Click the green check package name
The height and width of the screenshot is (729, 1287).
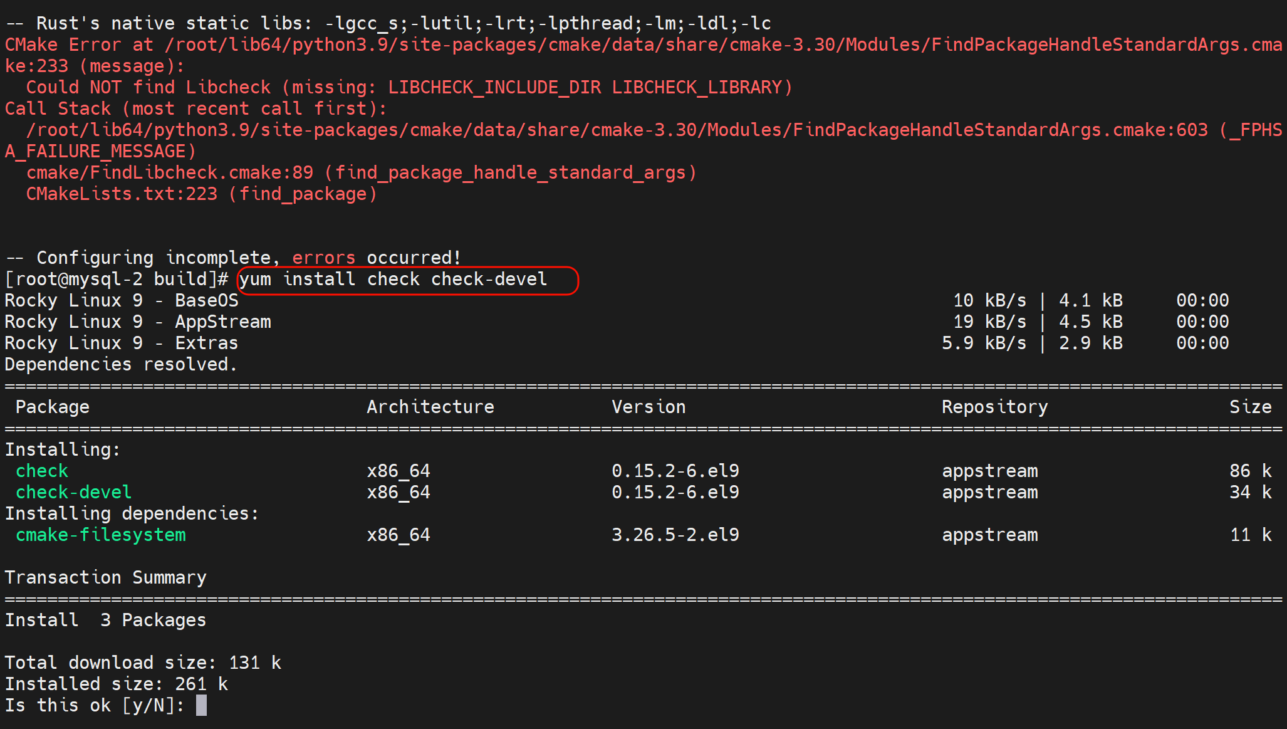42,471
